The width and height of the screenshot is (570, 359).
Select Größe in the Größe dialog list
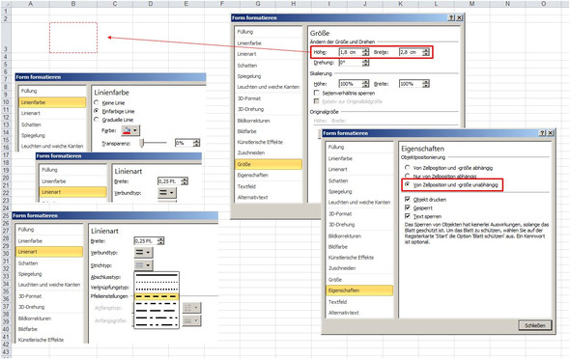pos(269,164)
